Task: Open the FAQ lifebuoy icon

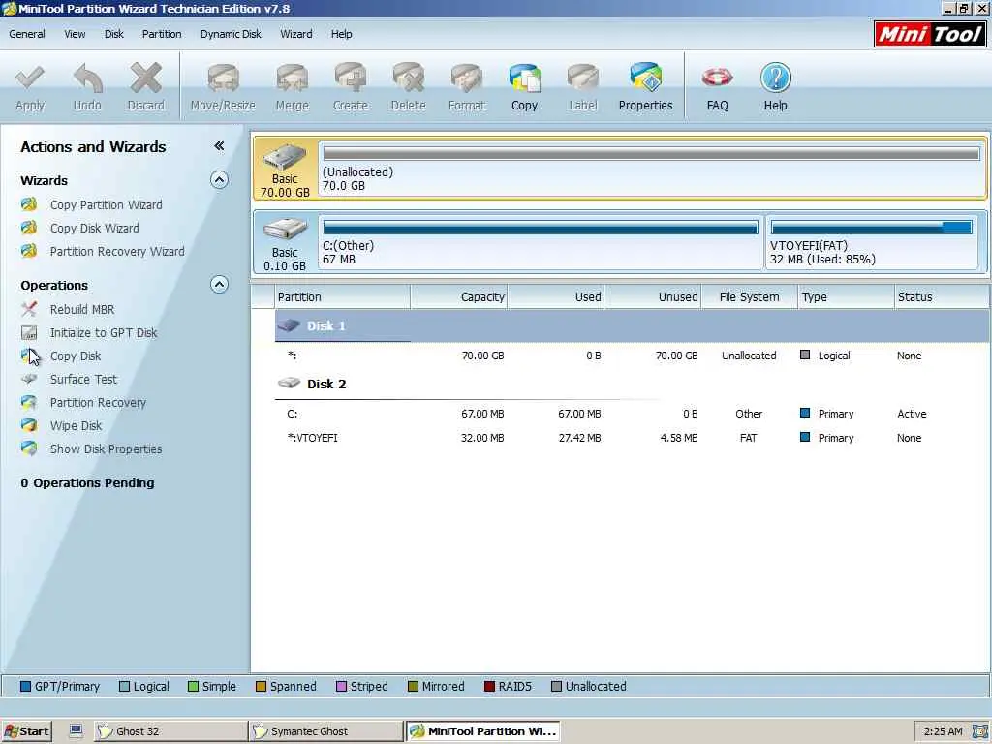Action: pyautogui.click(x=718, y=77)
